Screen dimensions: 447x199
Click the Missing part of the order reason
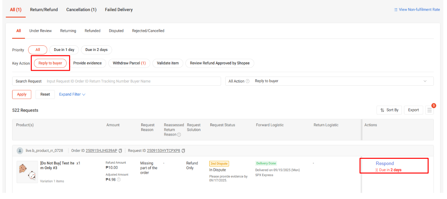149,168
